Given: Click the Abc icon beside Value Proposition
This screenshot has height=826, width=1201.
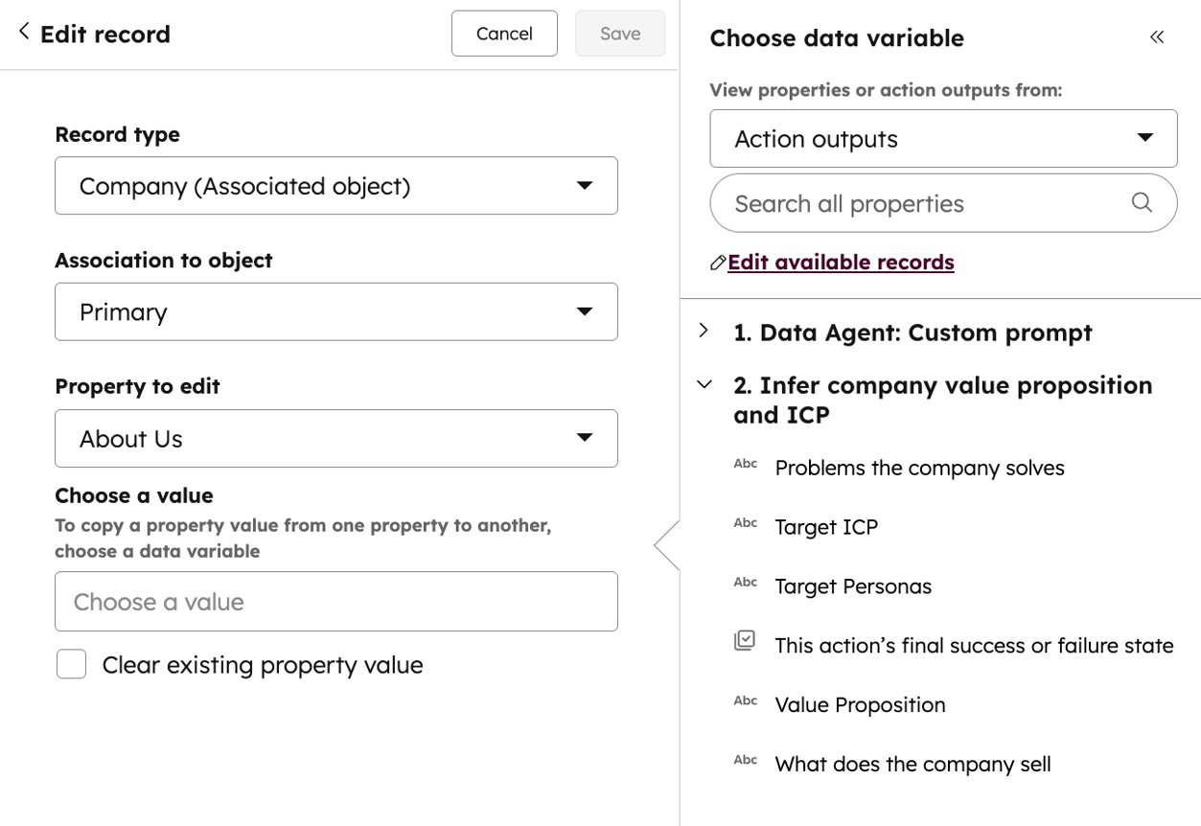Looking at the screenshot, I should point(746,700).
